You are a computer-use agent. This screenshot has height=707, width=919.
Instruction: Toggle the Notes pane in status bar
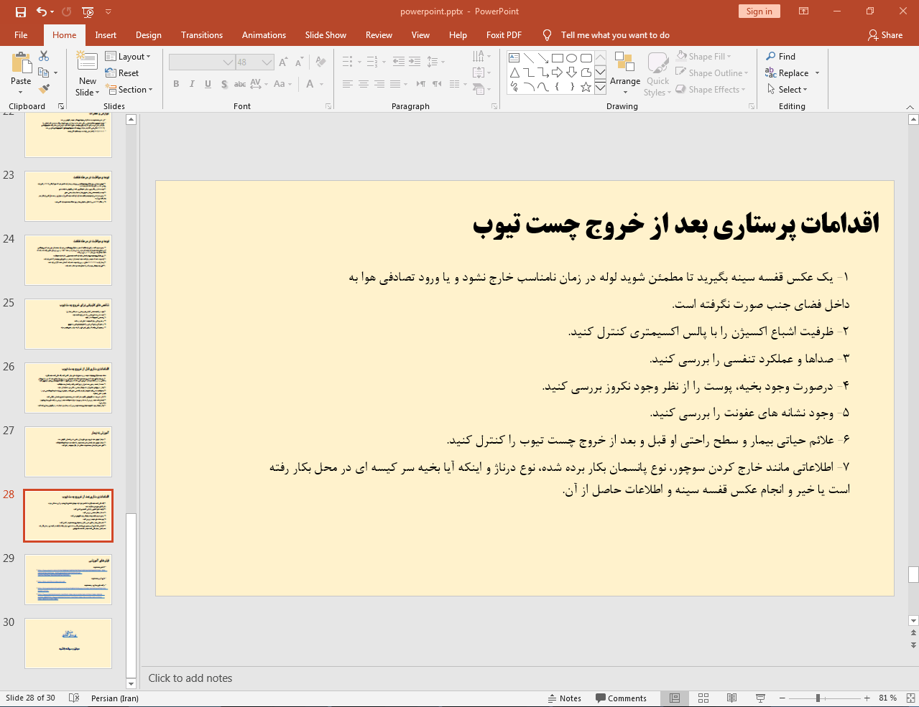tap(564, 698)
